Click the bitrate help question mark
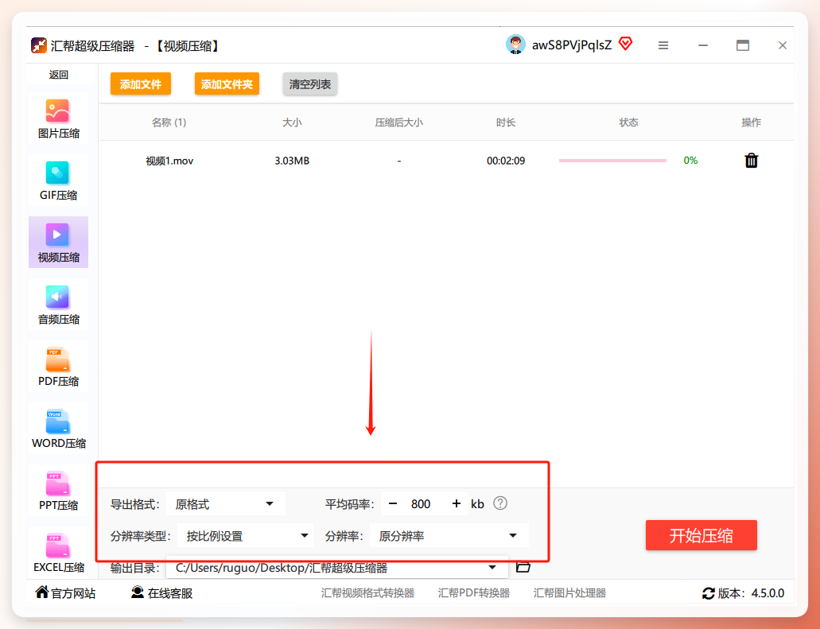 [500, 503]
